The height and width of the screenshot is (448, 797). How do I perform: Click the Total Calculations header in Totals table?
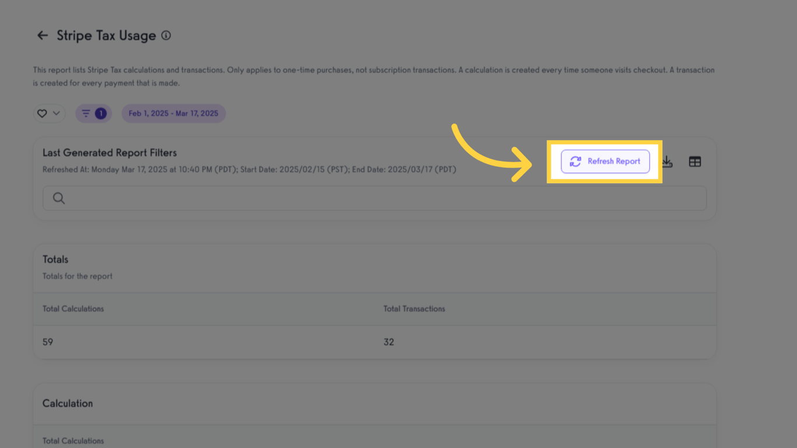[73, 309]
